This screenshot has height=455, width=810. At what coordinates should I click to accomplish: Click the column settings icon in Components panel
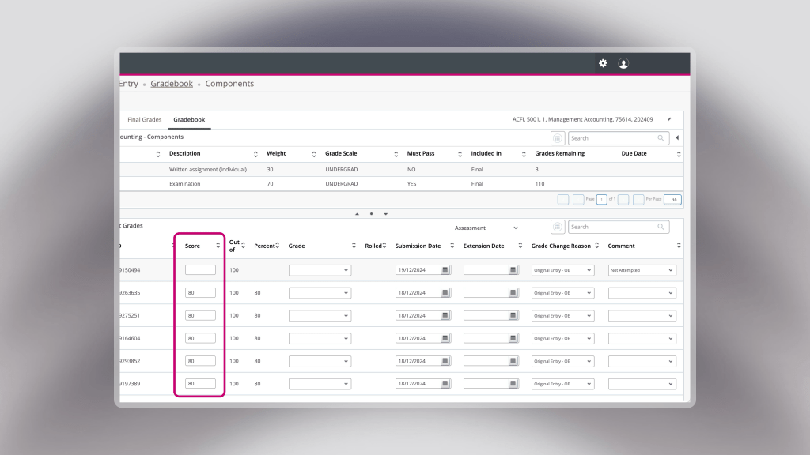[558, 138]
